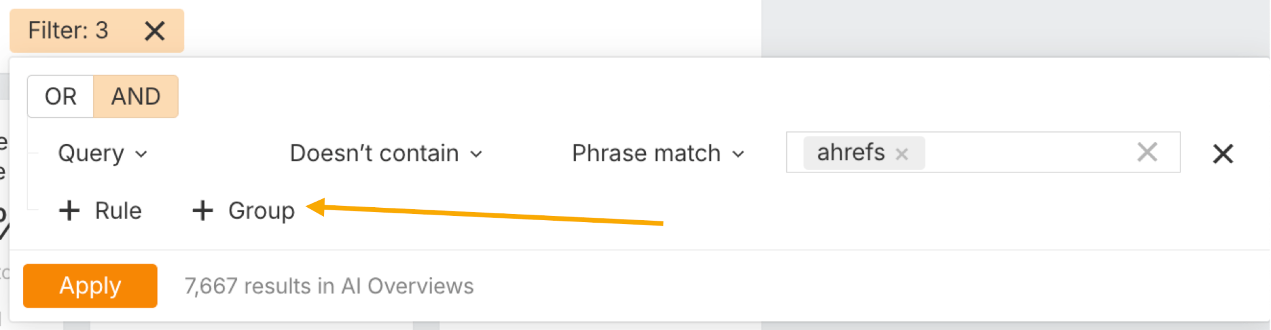Expand the Doesn't contain condition dropdown
The height and width of the screenshot is (330, 1271).
(x=374, y=153)
